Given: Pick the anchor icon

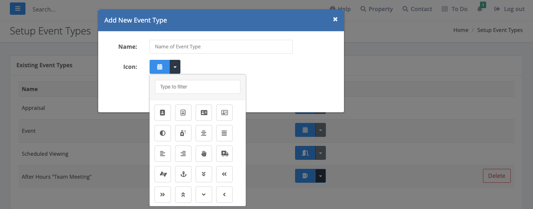Looking at the screenshot, I should pyautogui.click(x=183, y=174).
